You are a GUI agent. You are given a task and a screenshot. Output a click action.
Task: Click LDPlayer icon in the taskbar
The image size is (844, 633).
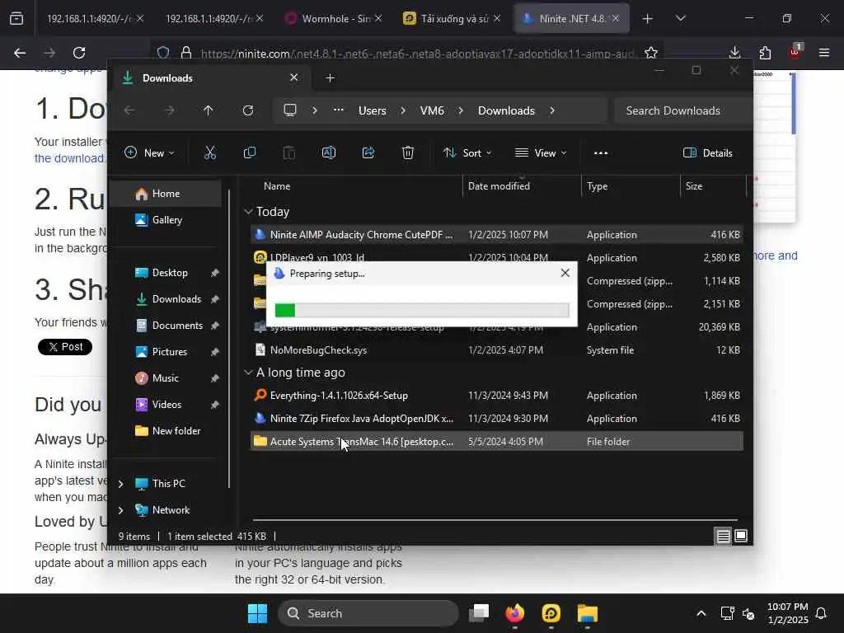(x=551, y=613)
